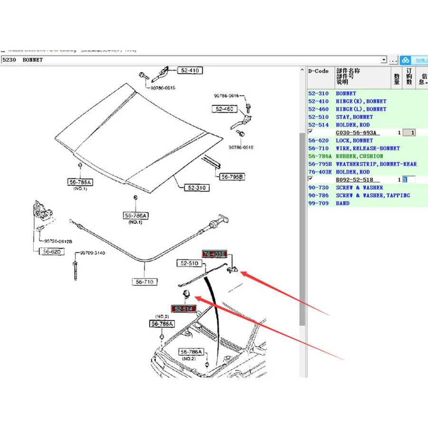Click the 56-795B callout in diagram

pos(232,177)
